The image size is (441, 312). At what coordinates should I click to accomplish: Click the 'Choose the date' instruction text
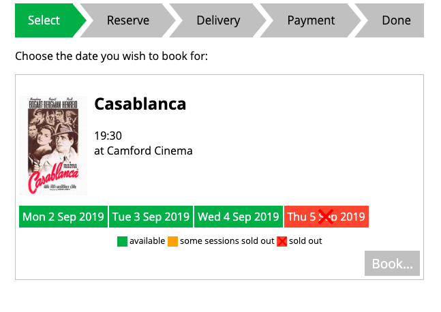tap(111, 57)
